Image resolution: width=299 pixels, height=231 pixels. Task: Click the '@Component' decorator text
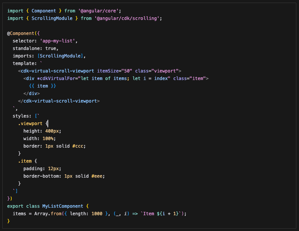click(x=21, y=33)
